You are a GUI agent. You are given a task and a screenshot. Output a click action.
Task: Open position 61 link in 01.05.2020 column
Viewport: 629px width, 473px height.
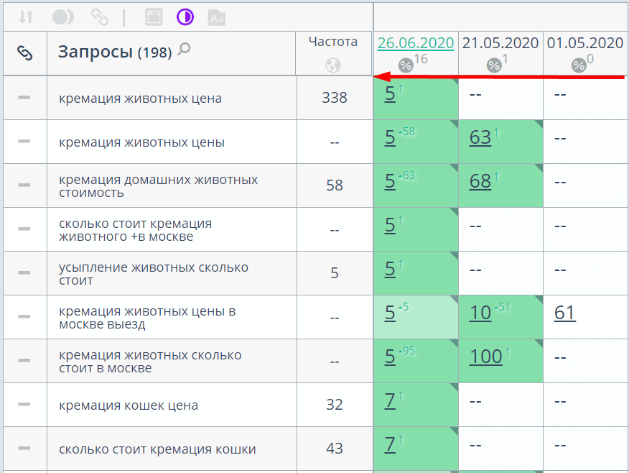coord(565,313)
